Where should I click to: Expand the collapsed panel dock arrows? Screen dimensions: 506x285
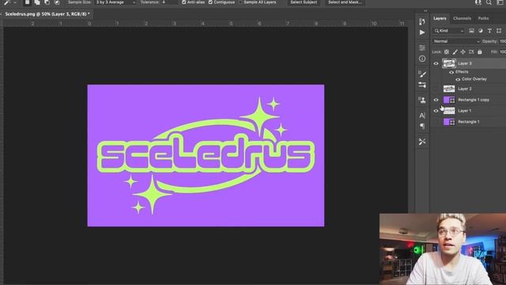(425, 11)
